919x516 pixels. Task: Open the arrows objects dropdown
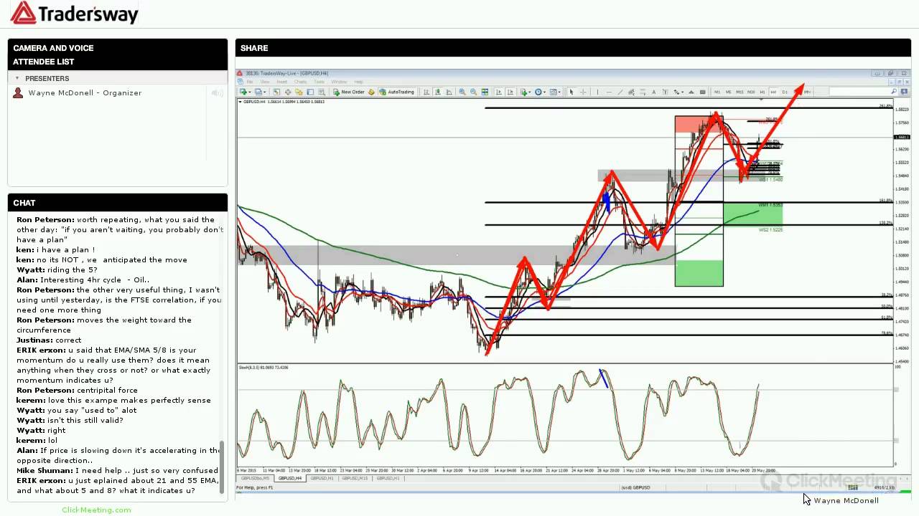682,92
